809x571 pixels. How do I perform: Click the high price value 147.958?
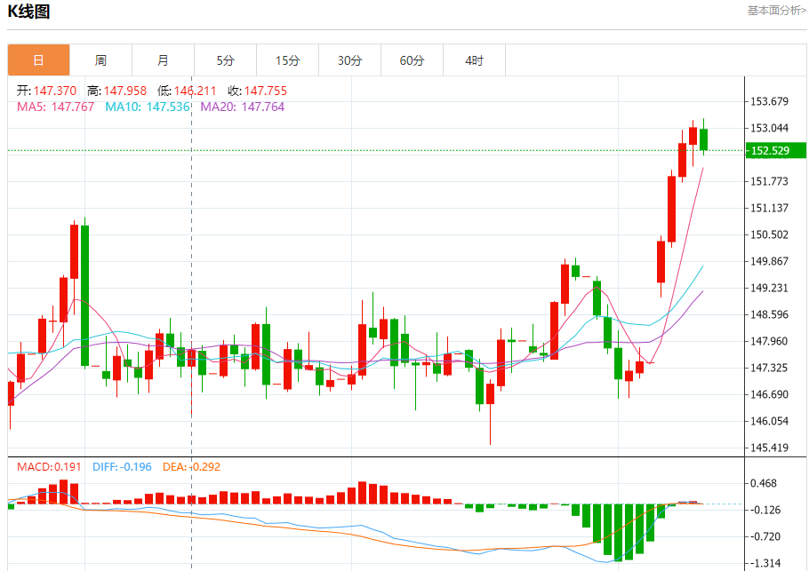click(x=125, y=91)
